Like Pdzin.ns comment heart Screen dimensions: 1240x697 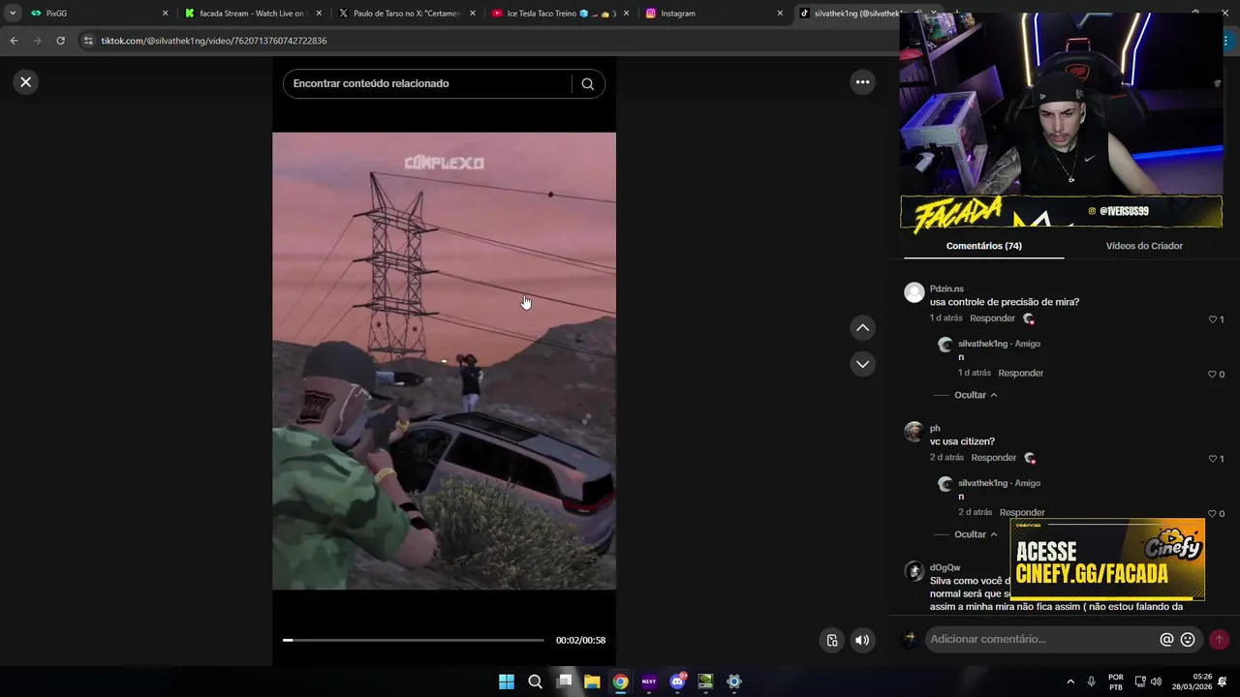click(x=1212, y=319)
